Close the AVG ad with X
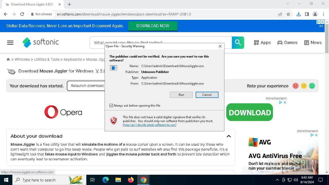329x185 pixels. tap(316, 135)
